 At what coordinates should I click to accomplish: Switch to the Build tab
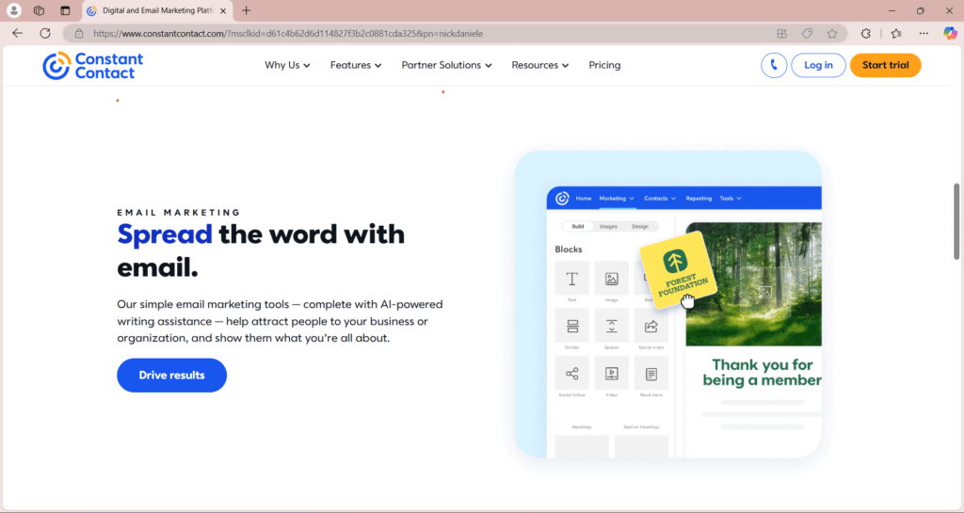tap(578, 227)
